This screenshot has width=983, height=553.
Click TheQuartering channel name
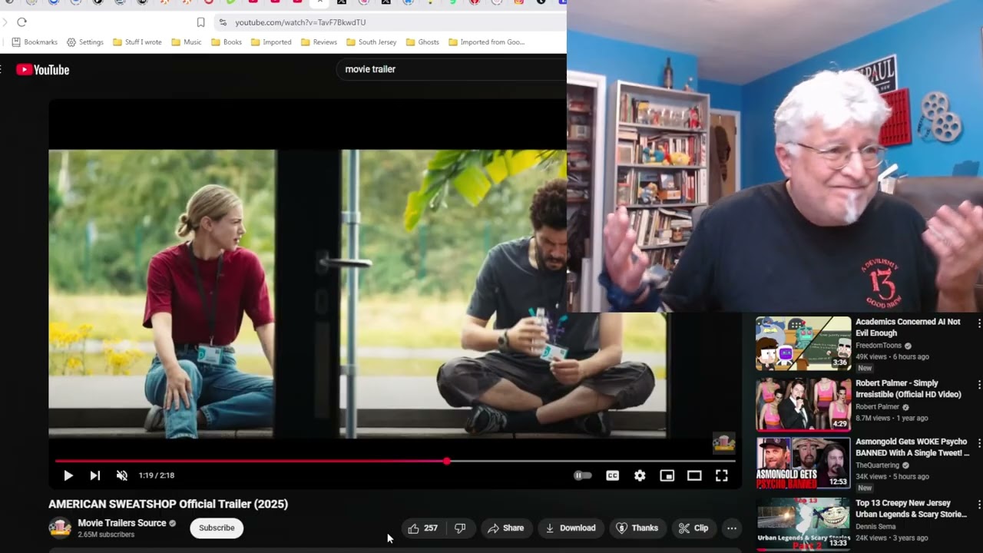click(x=878, y=465)
